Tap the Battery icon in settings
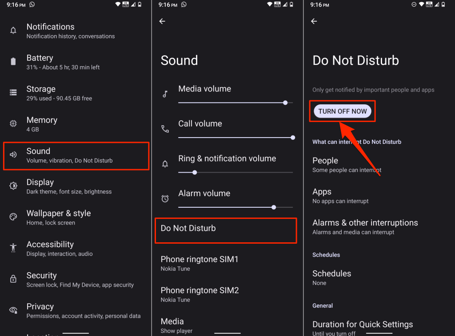Image resolution: width=455 pixels, height=336 pixels. [13, 62]
